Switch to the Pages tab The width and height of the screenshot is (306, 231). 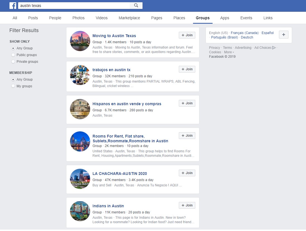pyautogui.click(x=157, y=18)
